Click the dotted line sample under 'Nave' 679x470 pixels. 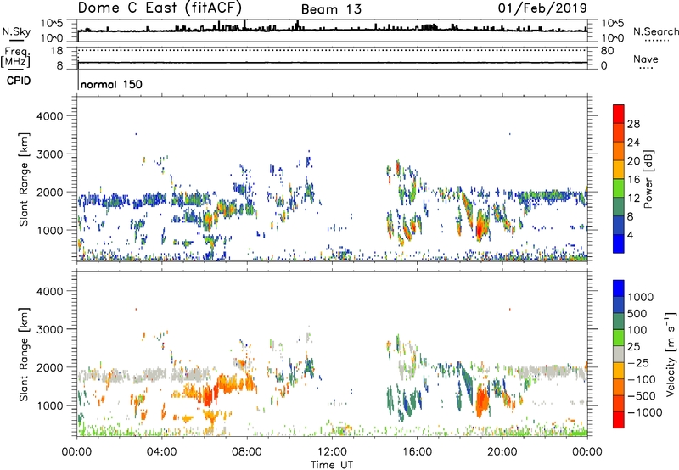(646, 68)
